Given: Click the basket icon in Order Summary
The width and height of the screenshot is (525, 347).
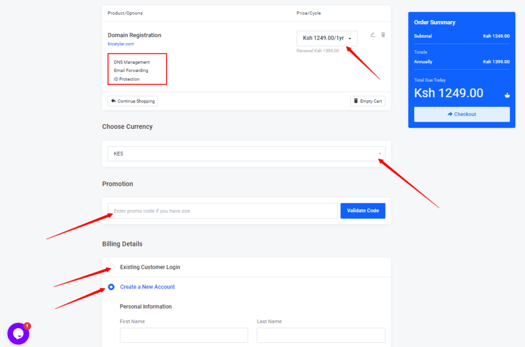Looking at the screenshot, I should click(507, 95).
